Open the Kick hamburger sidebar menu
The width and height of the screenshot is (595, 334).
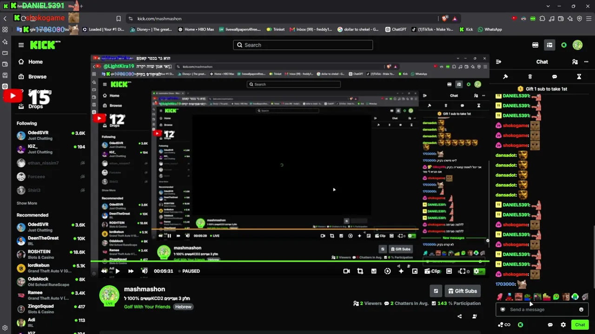point(21,45)
